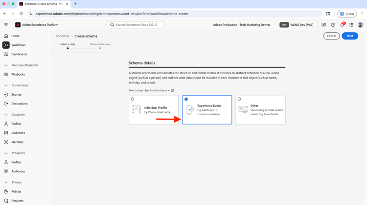The width and height of the screenshot is (367, 205).
Task: Open the user profile avatar
Action: click(x=361, y=25)
